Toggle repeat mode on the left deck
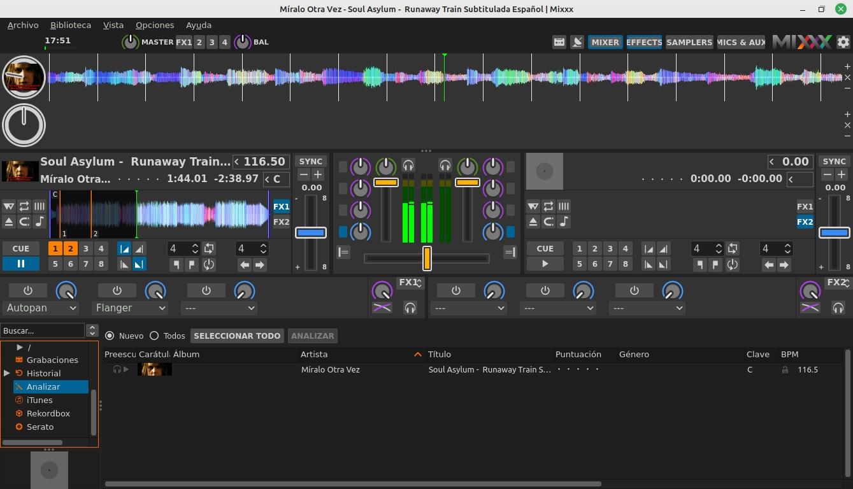Viewport: 853px width, 489px height. pos(24,206)
